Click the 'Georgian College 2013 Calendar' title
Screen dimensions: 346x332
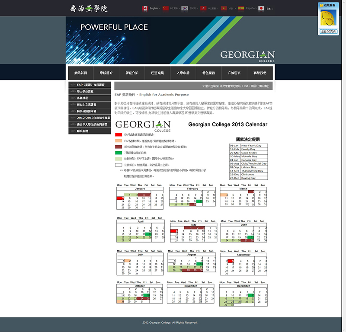[x=228, y=124]
